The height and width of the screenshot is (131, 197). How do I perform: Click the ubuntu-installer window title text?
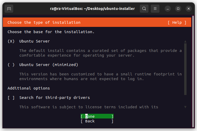coord(92,9)
